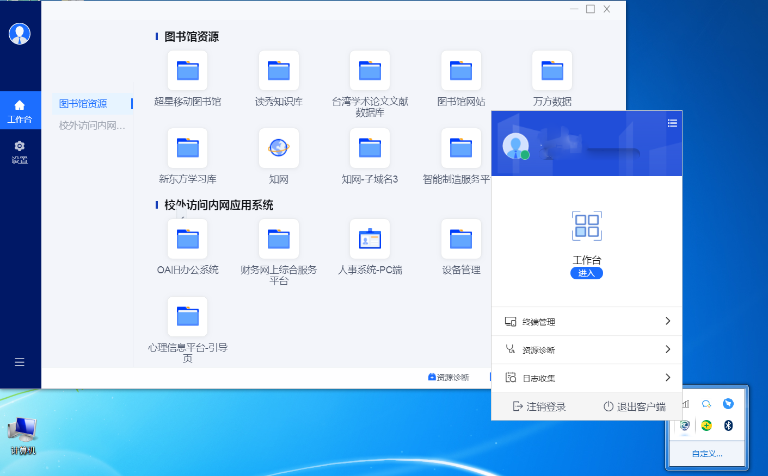The width and height of the screenshot is (768, 476).
Task: Click 终端管理 label in popup
Action: [539, 322]
